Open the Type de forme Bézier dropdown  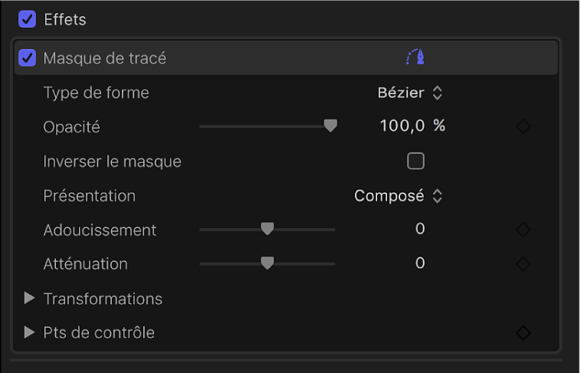click(x=411, y=93)
